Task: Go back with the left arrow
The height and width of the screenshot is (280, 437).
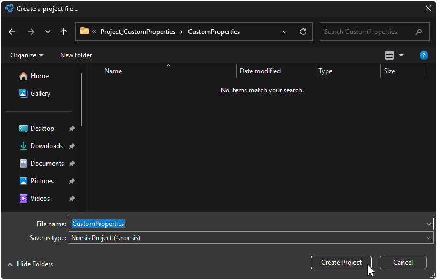Action: (x=12, y=32)
